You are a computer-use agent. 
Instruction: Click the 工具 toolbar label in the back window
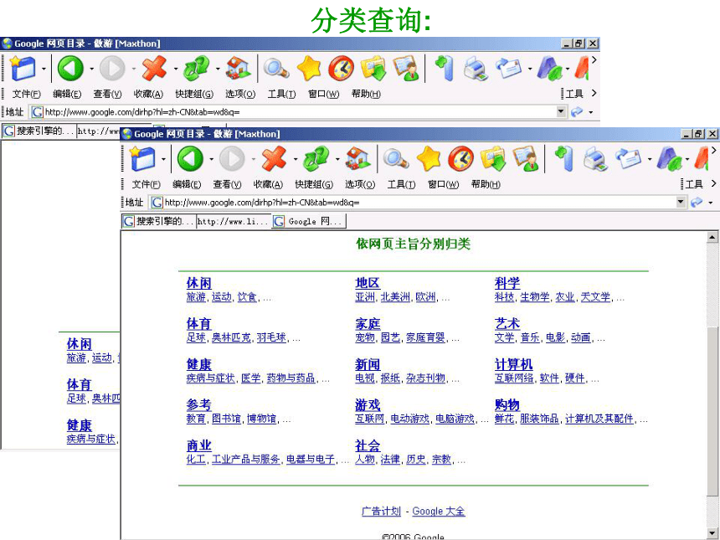(x=574, y=94)
